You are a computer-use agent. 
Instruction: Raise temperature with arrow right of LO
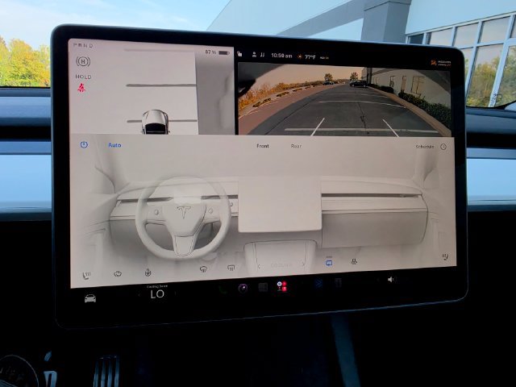175,293
